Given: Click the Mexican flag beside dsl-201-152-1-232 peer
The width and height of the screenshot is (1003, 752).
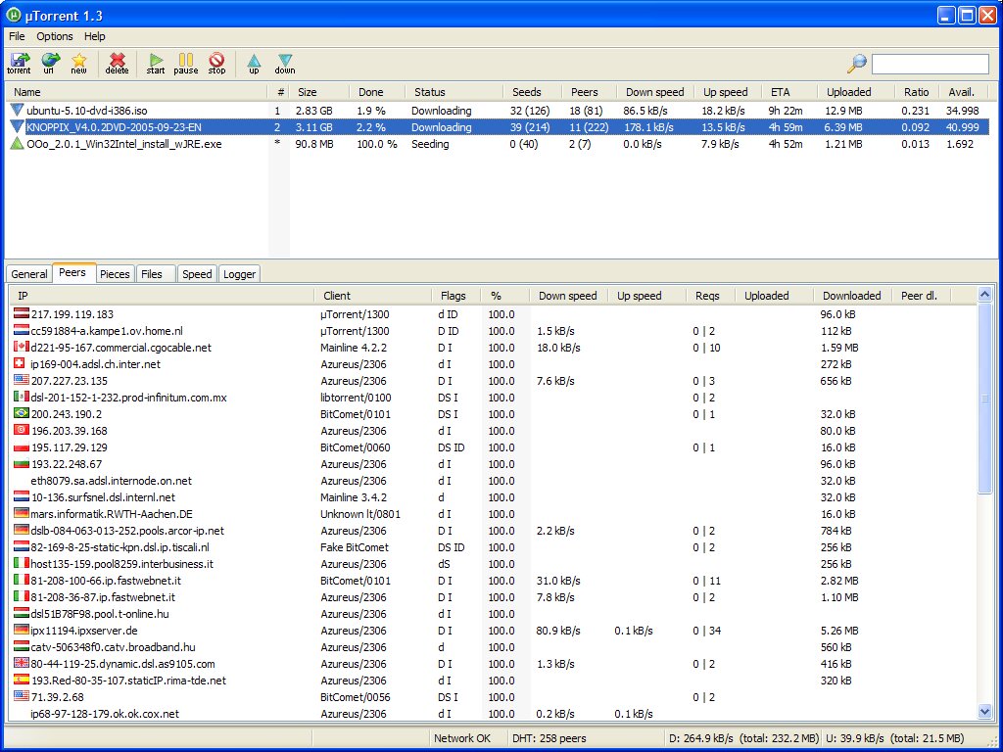Looking at the screenshot, I should (x=22, y=397).
